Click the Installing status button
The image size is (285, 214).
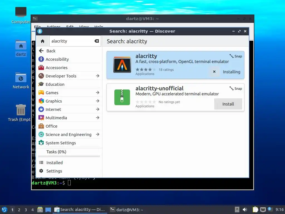pyautogui.click(x=231, y=72)
